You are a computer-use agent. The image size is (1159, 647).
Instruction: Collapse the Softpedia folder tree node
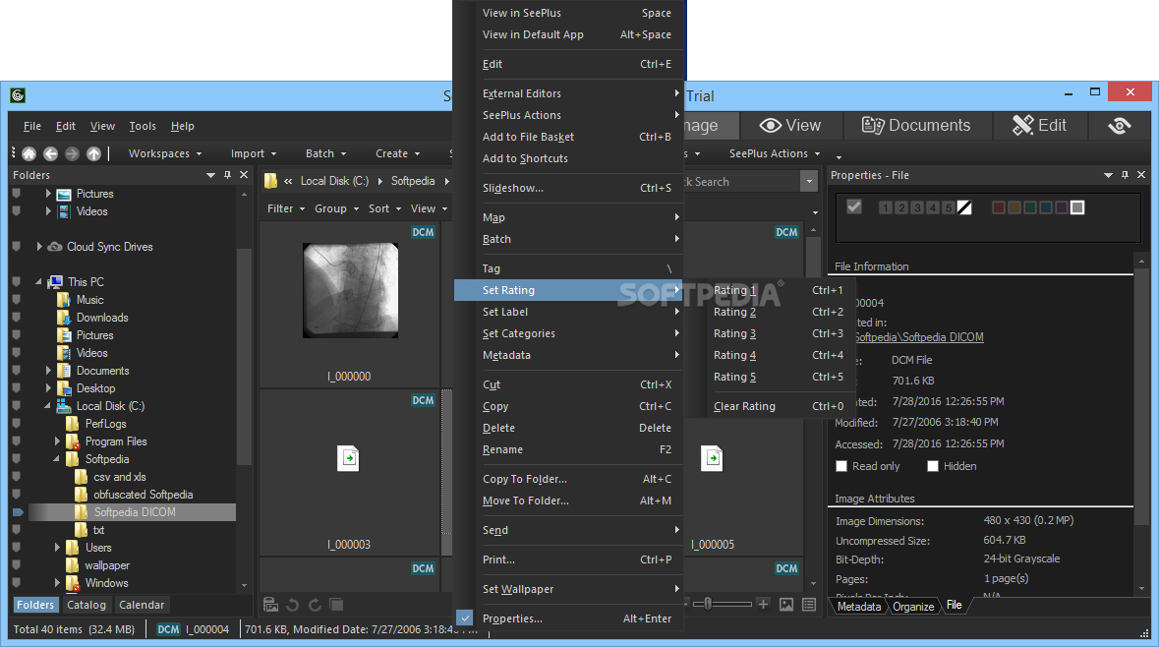[x=57, y=459]
